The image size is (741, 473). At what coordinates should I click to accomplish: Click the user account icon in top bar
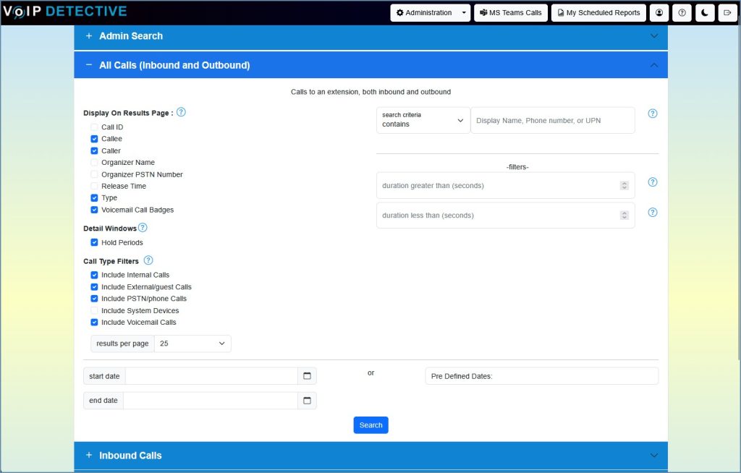click(x=658, y=12)
